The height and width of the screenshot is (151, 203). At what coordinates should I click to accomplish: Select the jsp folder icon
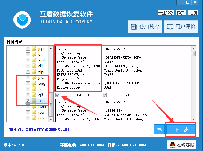(x=34, y=48)
